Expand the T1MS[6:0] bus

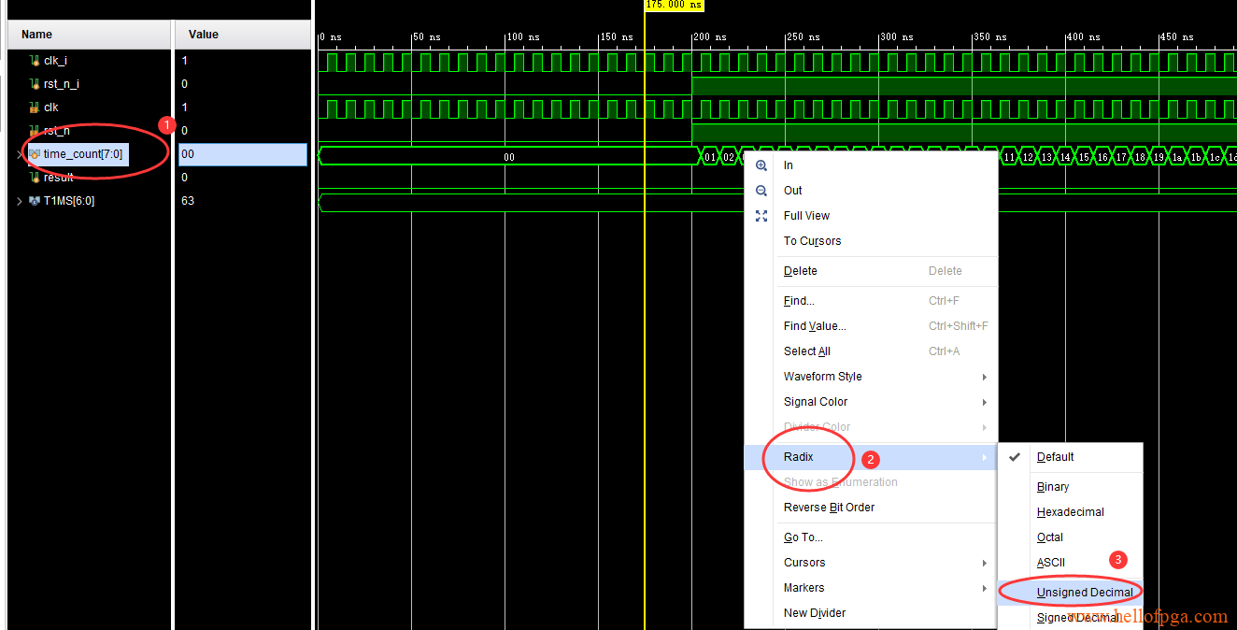point(20,201)
